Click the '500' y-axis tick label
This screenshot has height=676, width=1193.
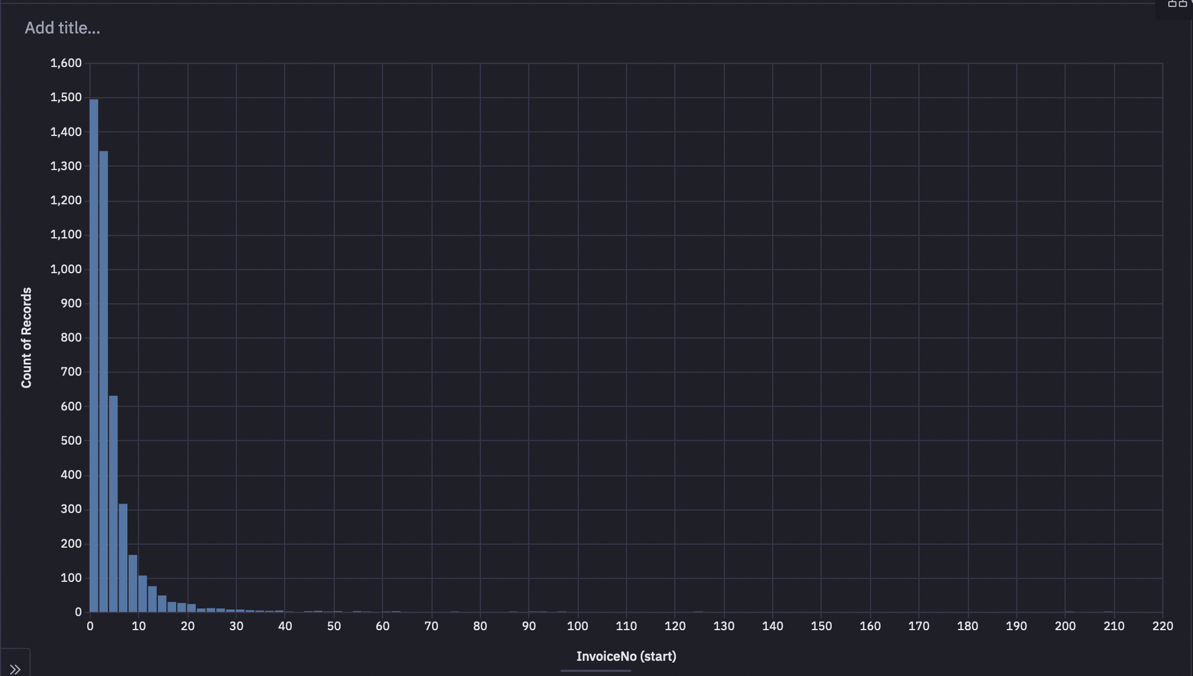70,441
